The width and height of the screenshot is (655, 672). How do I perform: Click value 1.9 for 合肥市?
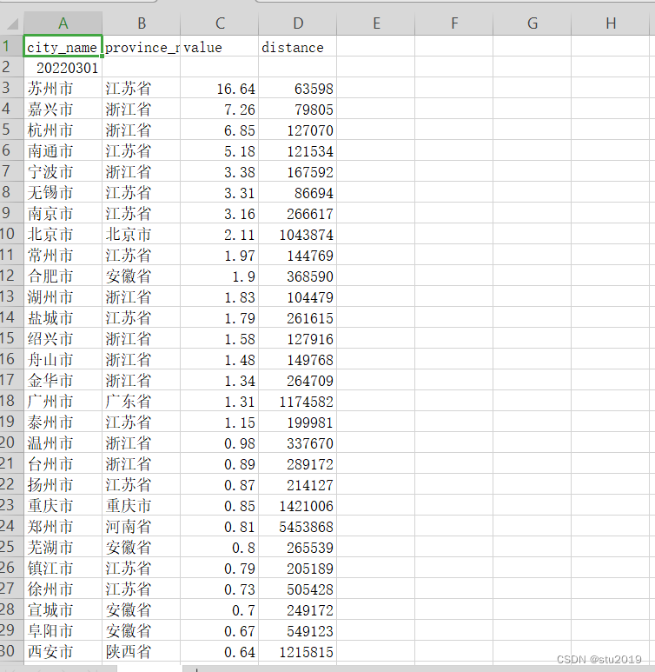(x=220, y=276)
